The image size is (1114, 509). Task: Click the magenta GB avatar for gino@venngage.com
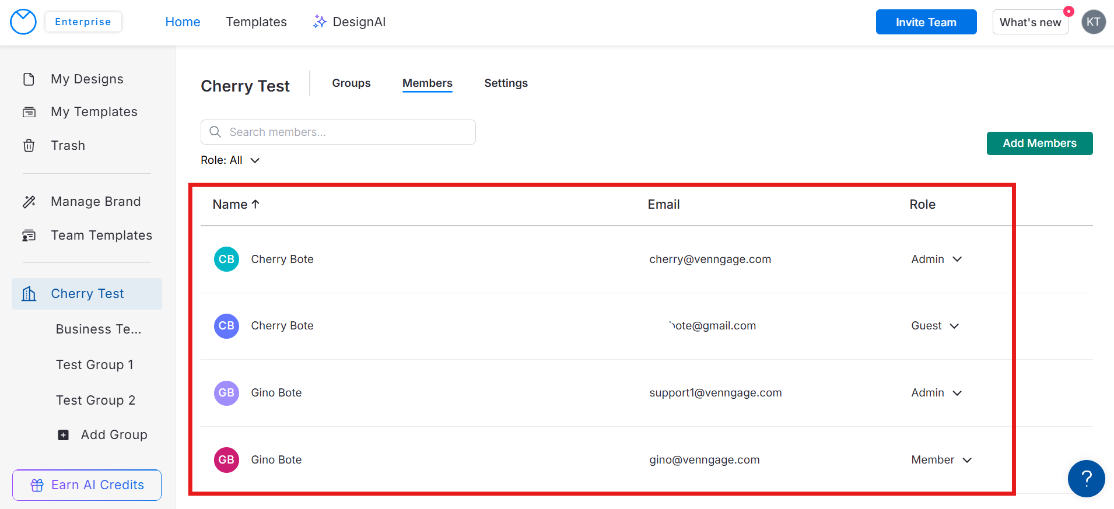[226, 459]
